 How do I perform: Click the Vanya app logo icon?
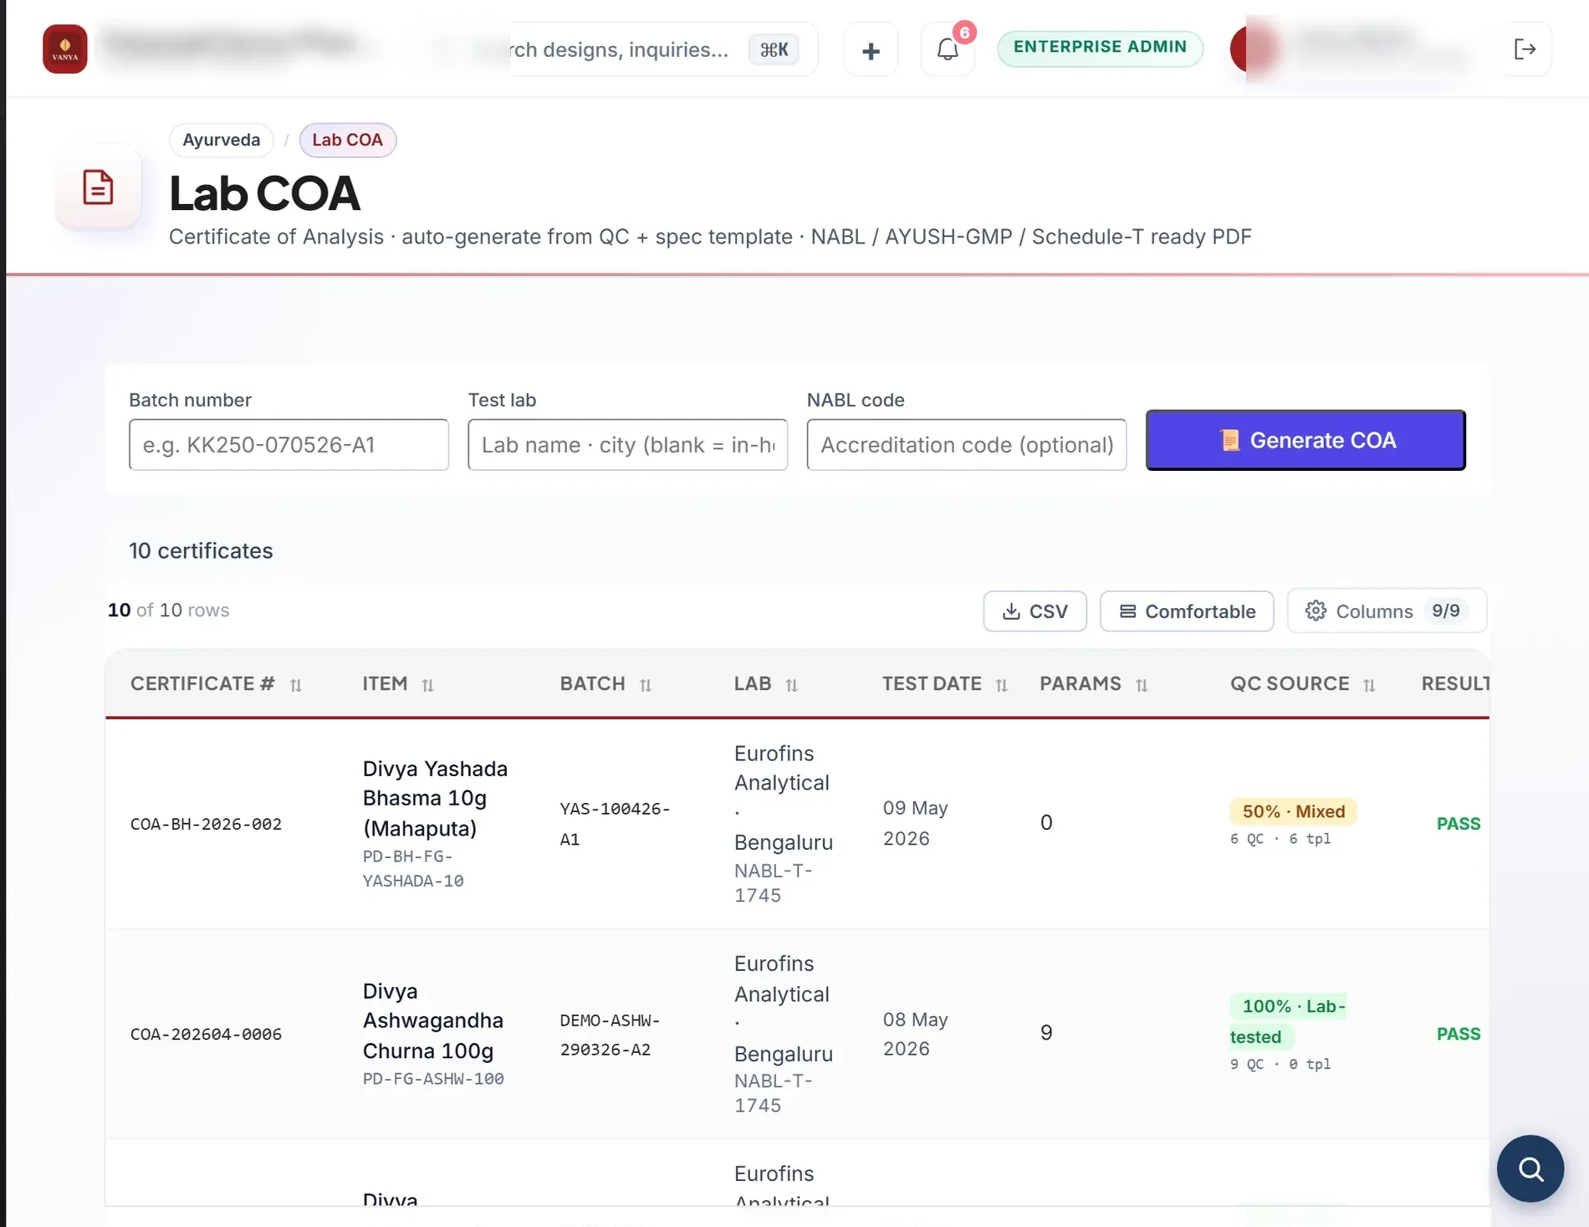tap(65, 49)
